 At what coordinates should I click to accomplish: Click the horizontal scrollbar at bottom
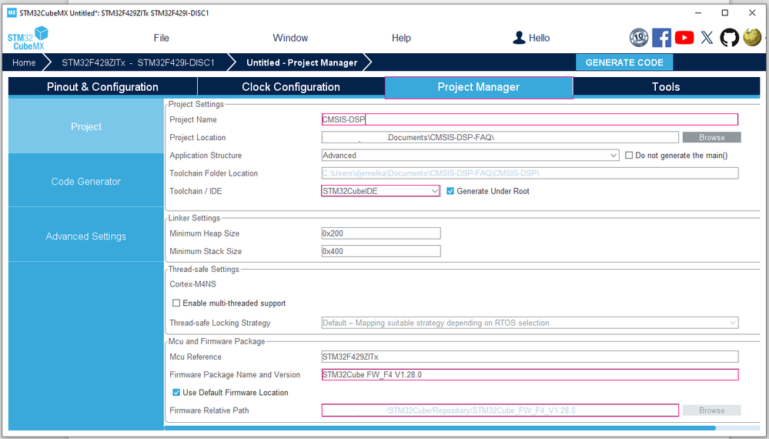pyautogui.click(x=440, y=428)
